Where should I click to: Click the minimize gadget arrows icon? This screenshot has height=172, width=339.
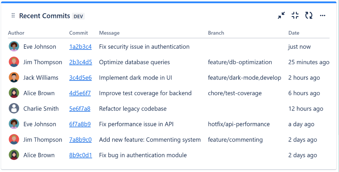[281, 15]
